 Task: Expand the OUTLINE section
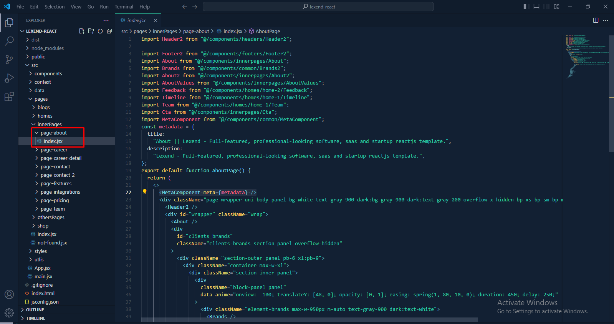click(x=35, y=310)
